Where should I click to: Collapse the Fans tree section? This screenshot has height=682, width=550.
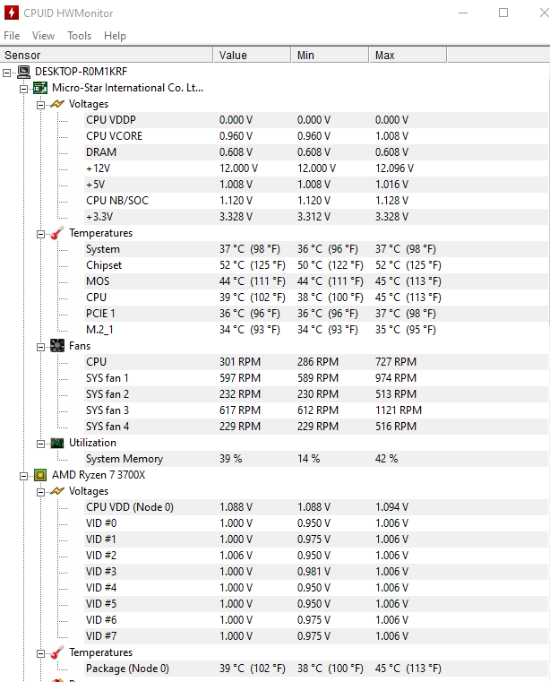click(40, 346)
